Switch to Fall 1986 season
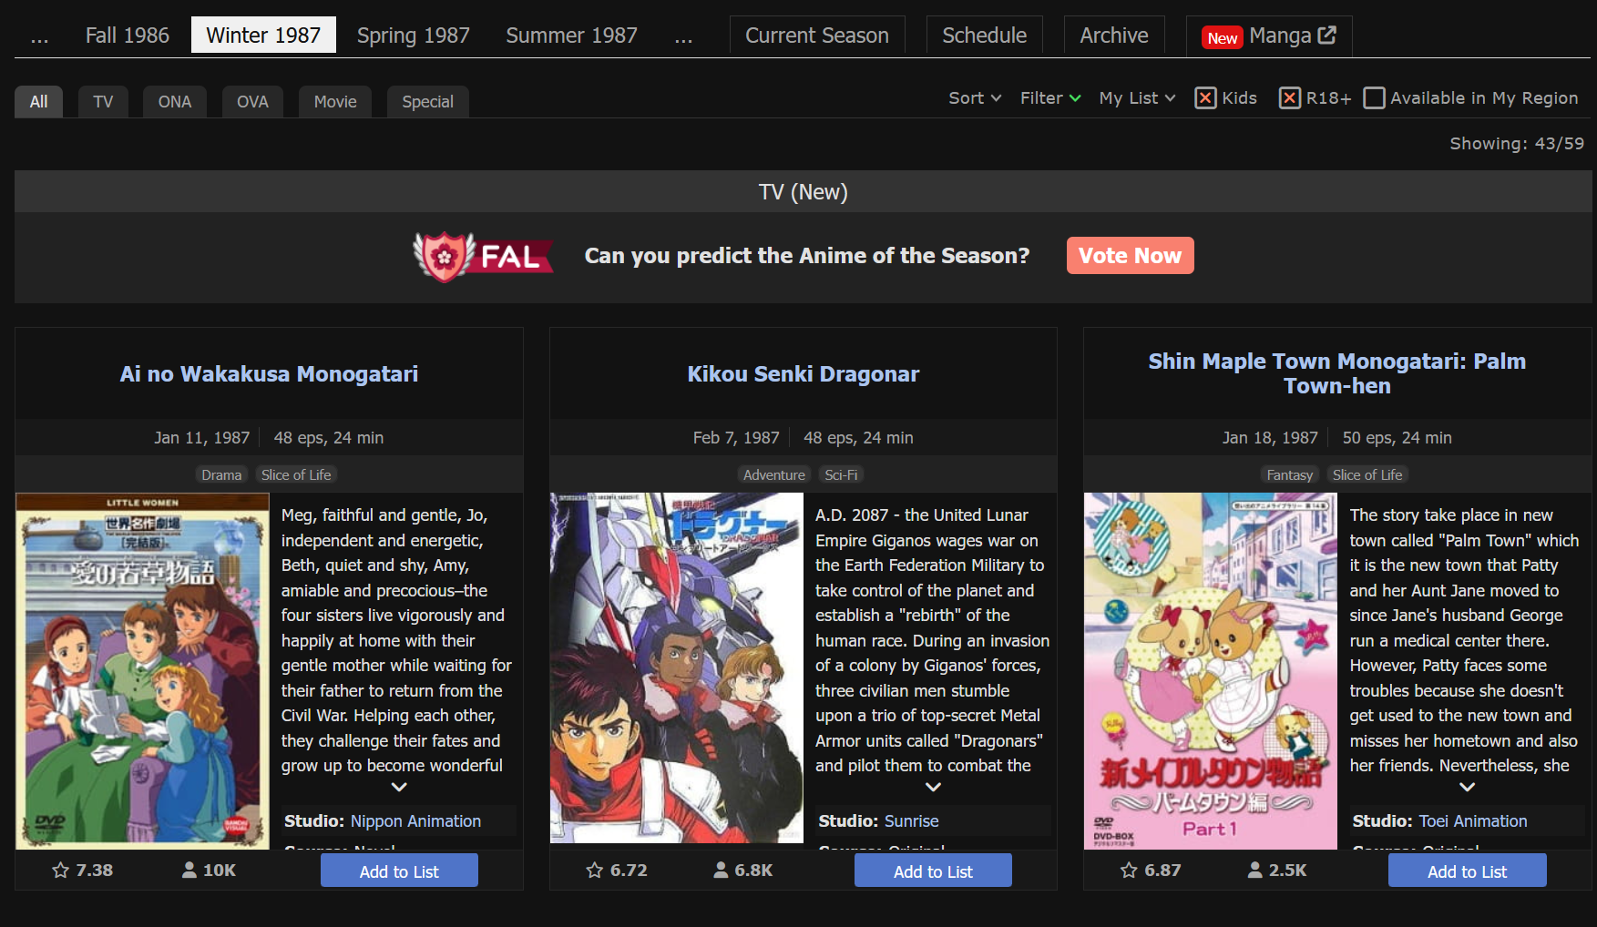Viewport: 1597px width, 927px height. (128, 36)
